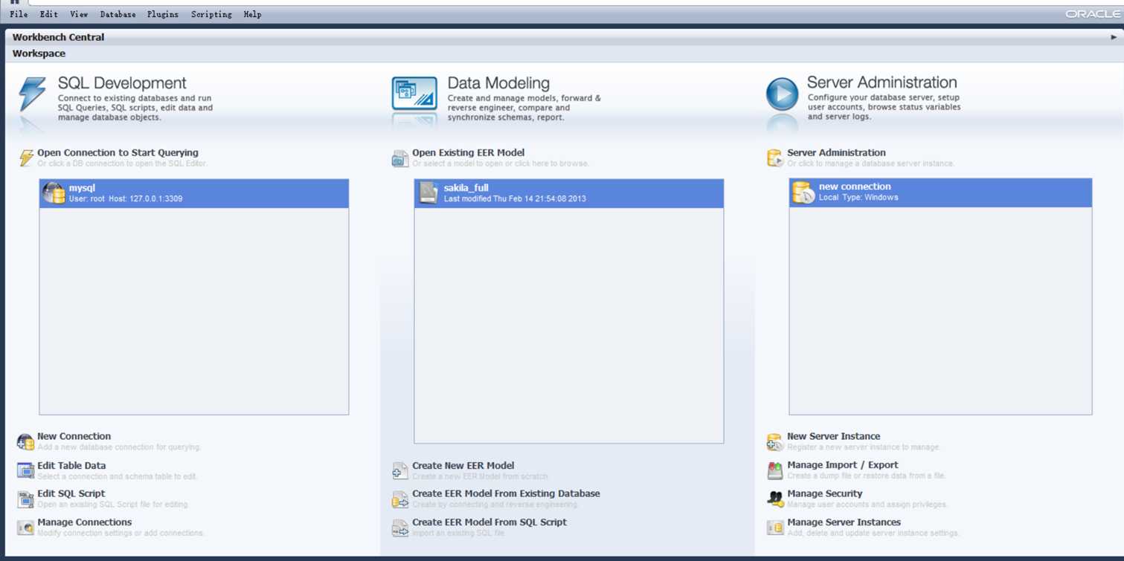This screenshot has height=561, width=1124.
Task: Click 'User: root Host: 127.0.0.1:3309' text
Action: [126, 199]
